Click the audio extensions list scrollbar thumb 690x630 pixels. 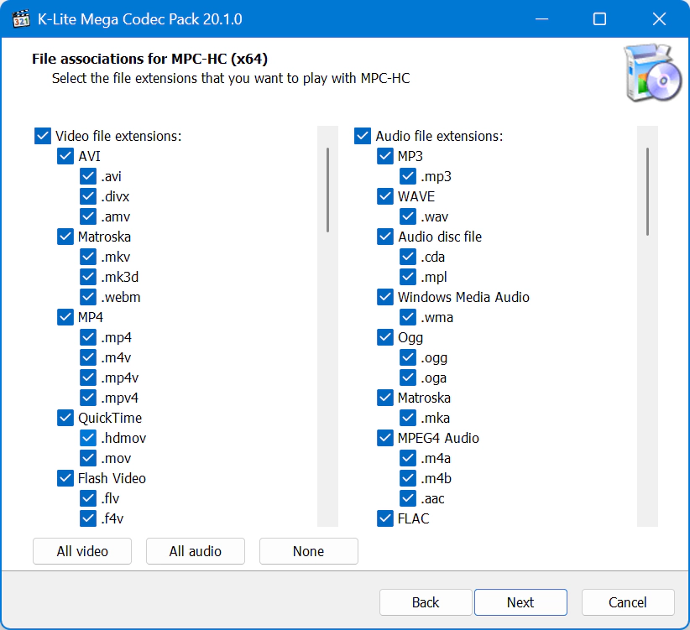tap(647, 191)
